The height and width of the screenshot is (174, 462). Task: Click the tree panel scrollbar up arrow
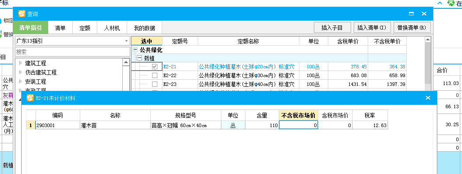(x=126, y=62)
